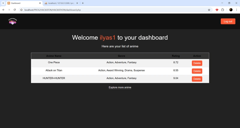Switch to the localhost phpMyAdmin tab
The width and height of the screenshot is (240, 128).
(61, 3)
